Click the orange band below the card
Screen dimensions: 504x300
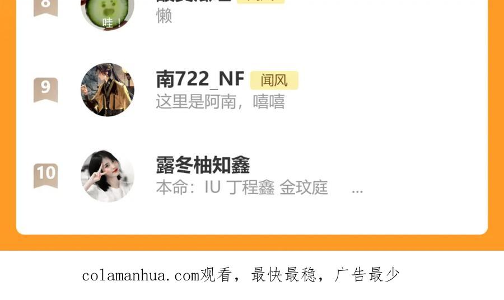point(252,243)
